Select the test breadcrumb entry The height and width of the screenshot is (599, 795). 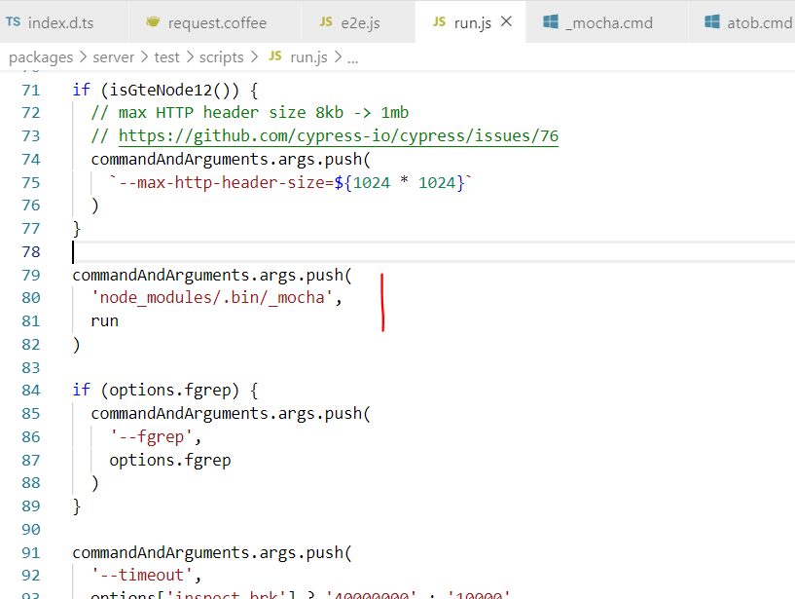click(166, 56)
